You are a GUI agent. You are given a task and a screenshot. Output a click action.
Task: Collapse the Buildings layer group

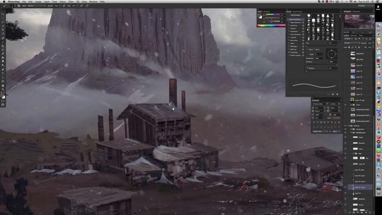349,126
